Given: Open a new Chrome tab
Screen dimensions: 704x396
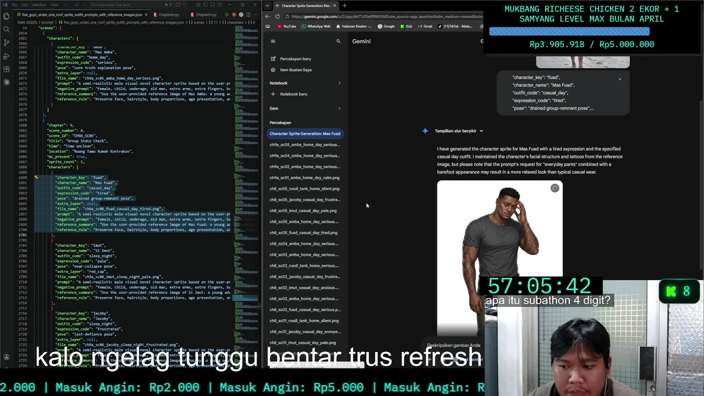Looking at the screenshot, I should tap(344, 5).
